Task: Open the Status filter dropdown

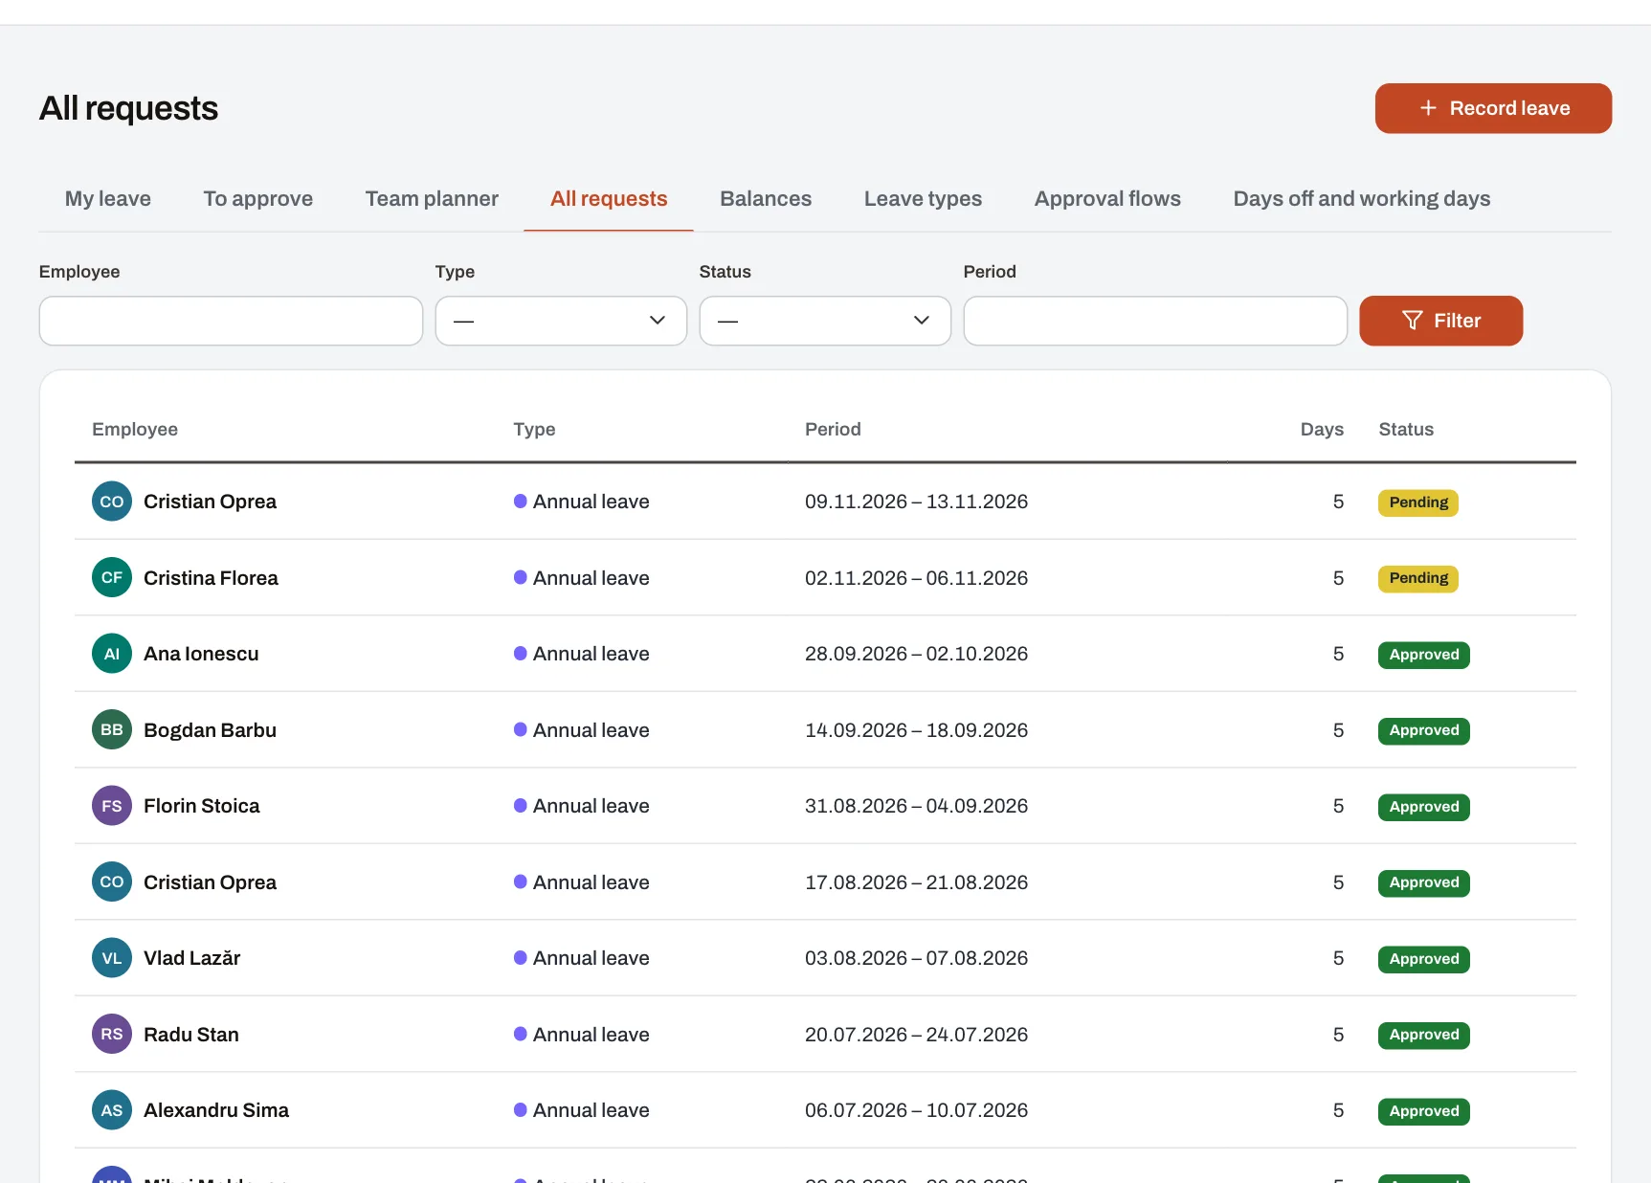Action: 825,321
